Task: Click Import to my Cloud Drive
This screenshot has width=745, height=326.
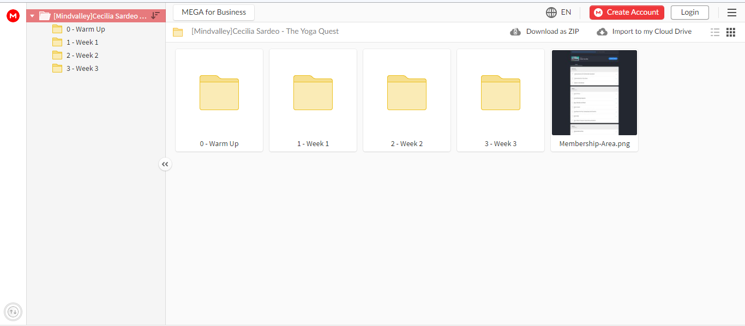Action: 644,32
